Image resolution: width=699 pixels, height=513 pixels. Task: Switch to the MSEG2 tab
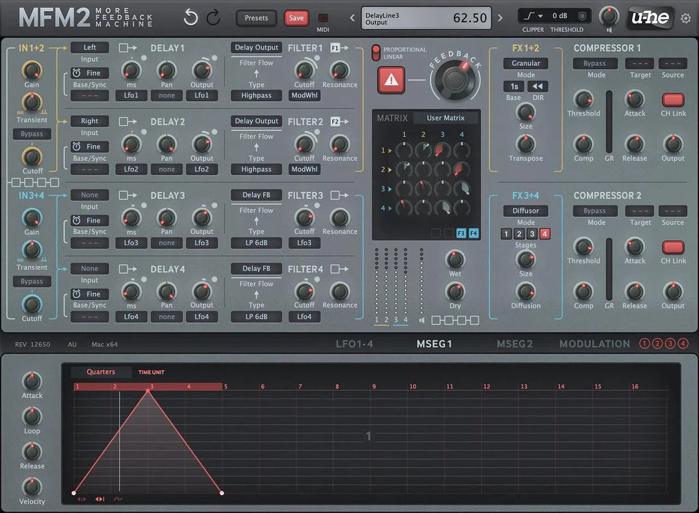[x=514, y=344]
